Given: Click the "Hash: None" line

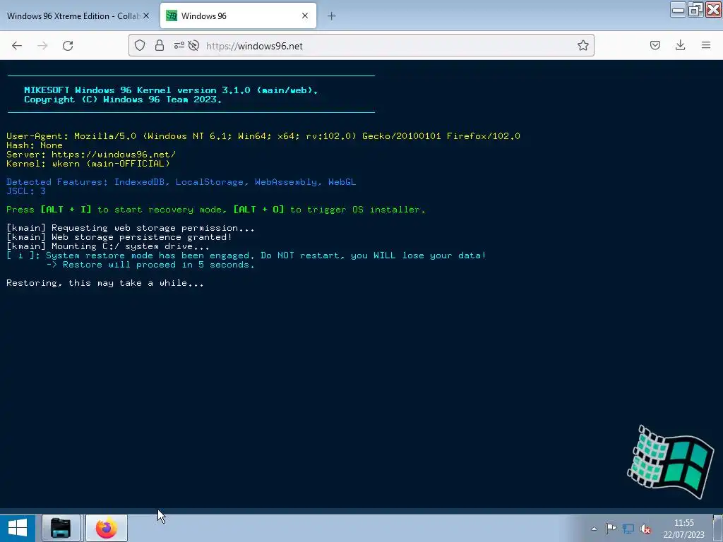Looking at the screenshot, I should [x=35, y=145].
